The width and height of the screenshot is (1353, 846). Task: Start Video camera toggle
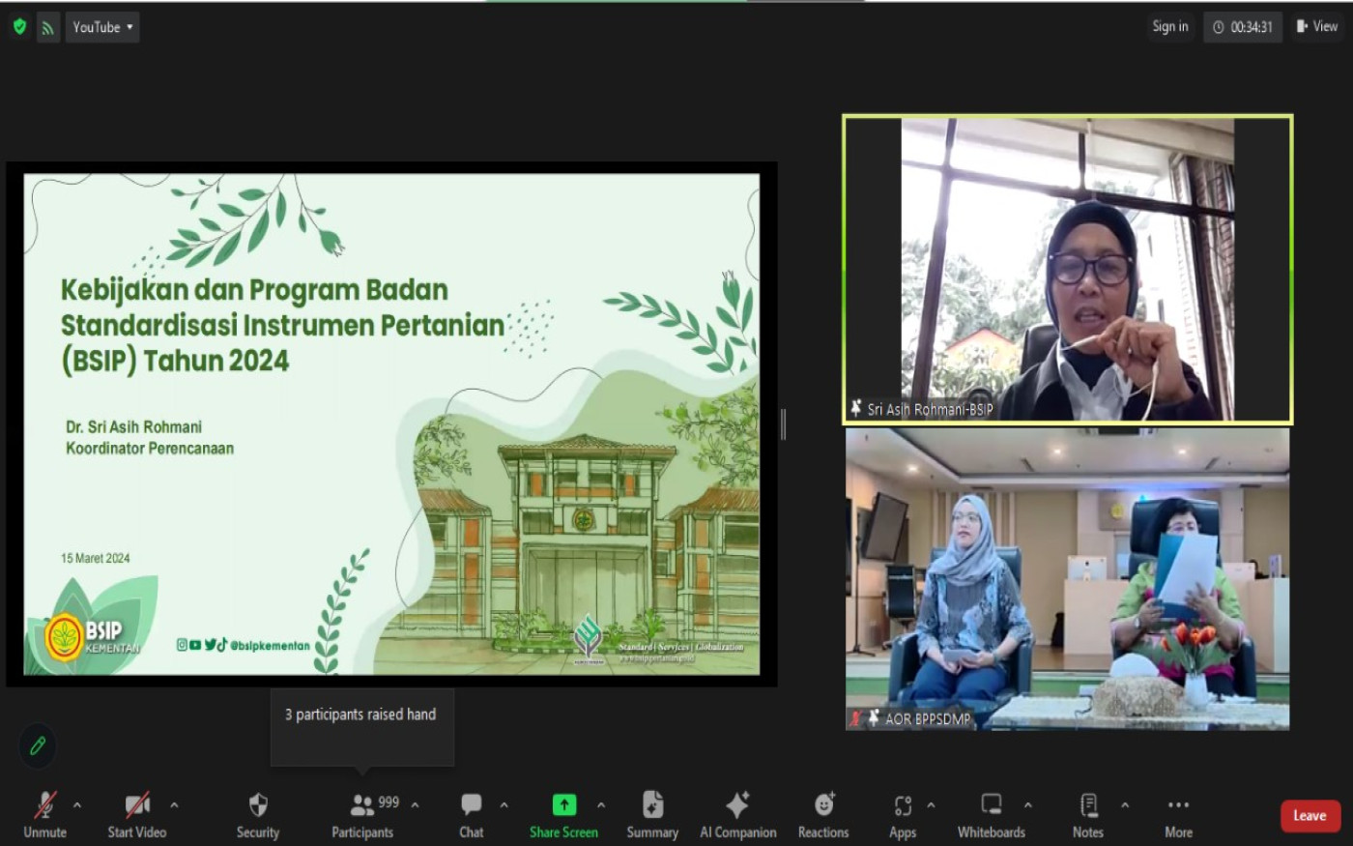point(137,805)
